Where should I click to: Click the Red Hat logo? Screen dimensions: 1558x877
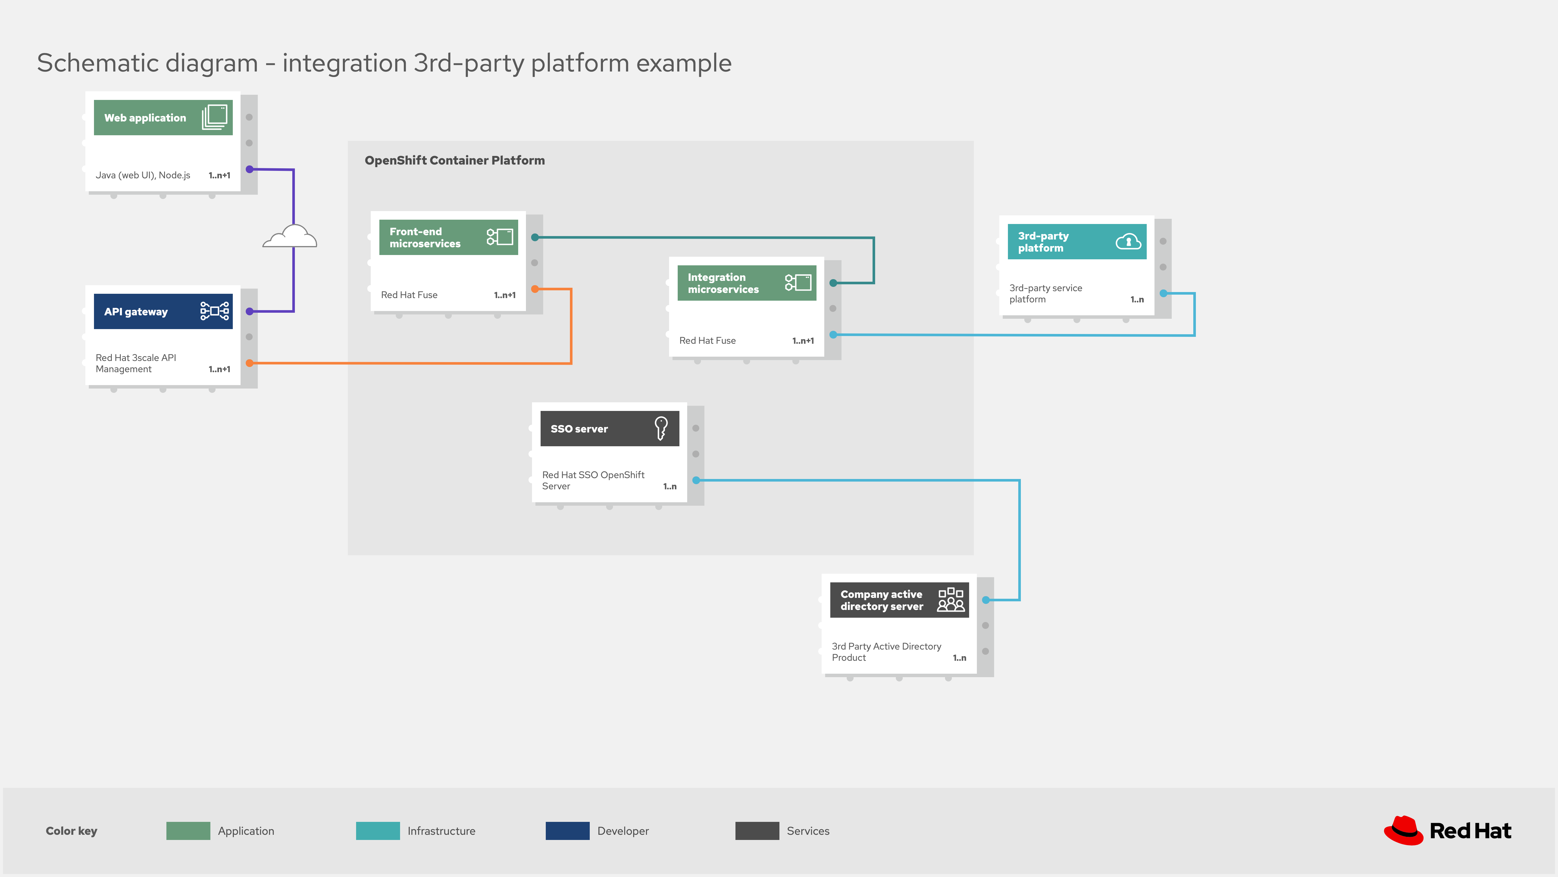pyautogui.click(x=1448, y=830)
